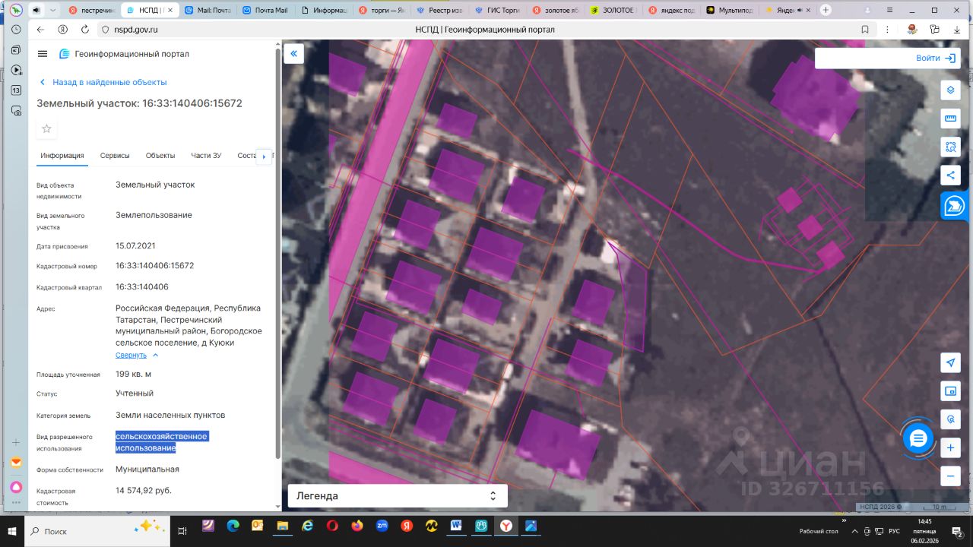Open the map layers panel
Screen dimensions: 973x547
[950, 90]
